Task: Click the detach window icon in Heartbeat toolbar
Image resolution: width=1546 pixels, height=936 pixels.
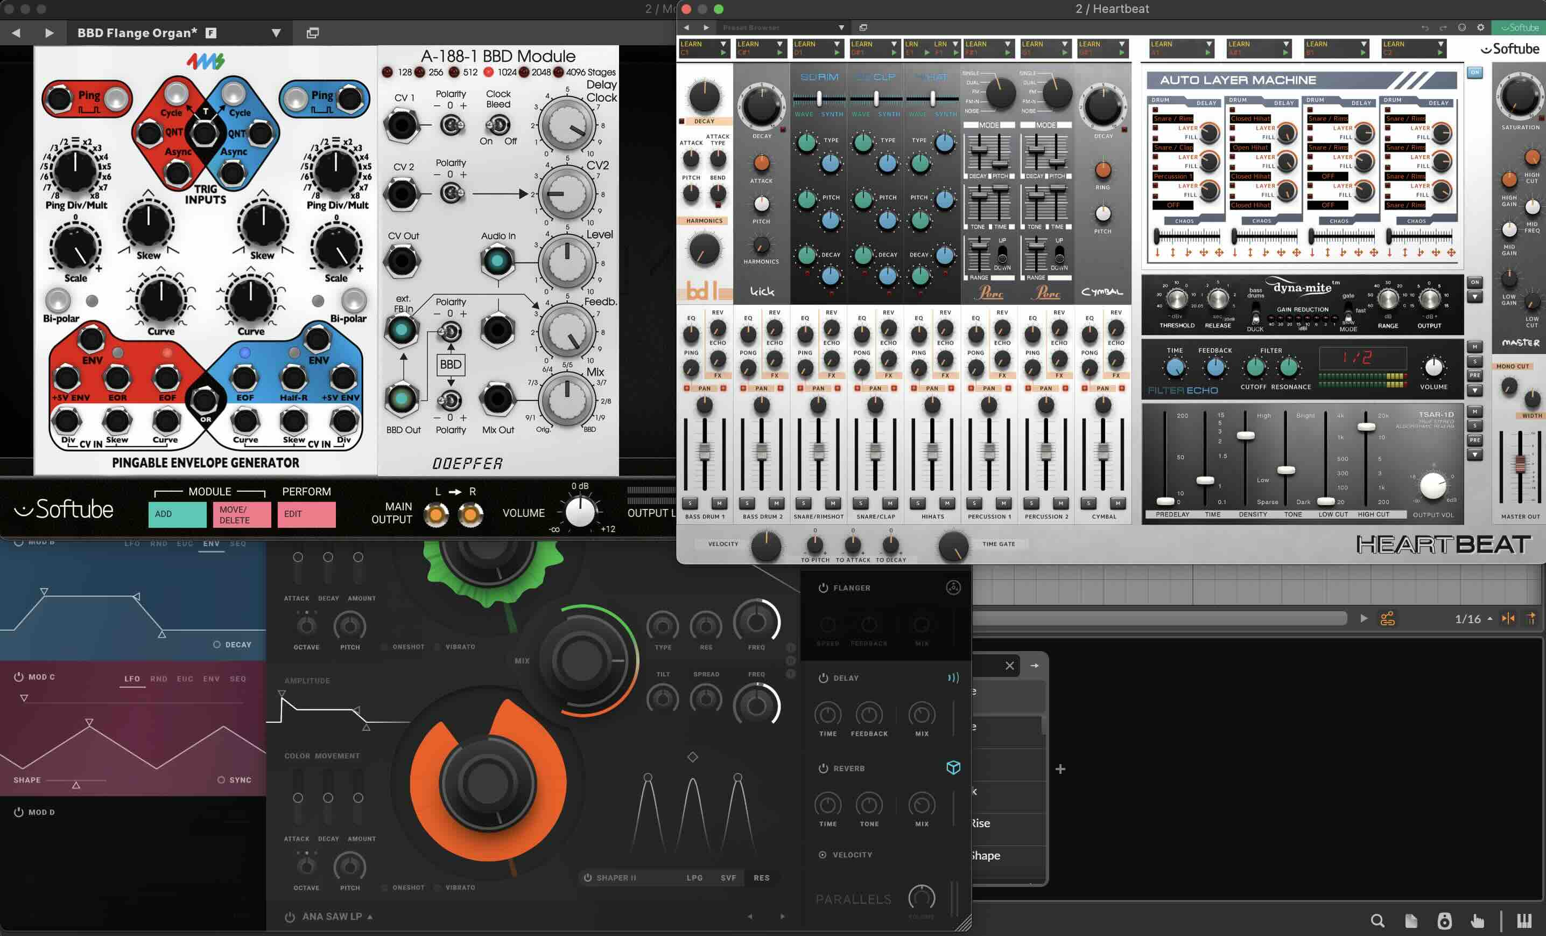Action: [x=863, y=27]
